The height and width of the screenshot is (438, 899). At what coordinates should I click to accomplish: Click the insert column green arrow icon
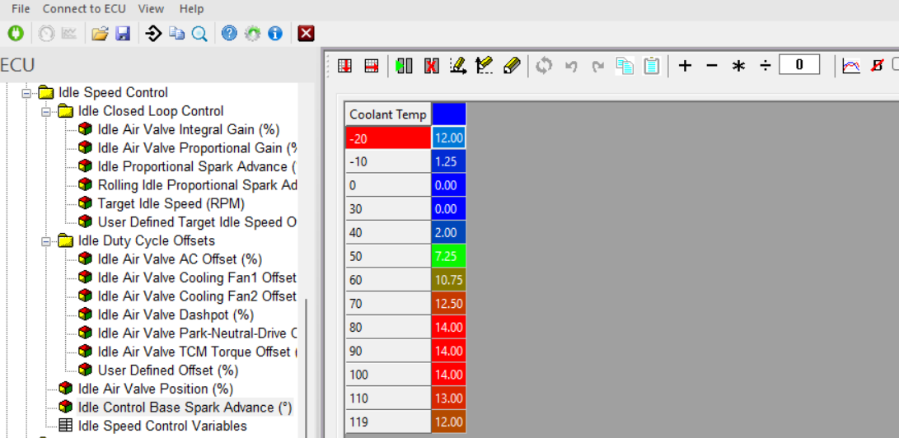[404, 66]
